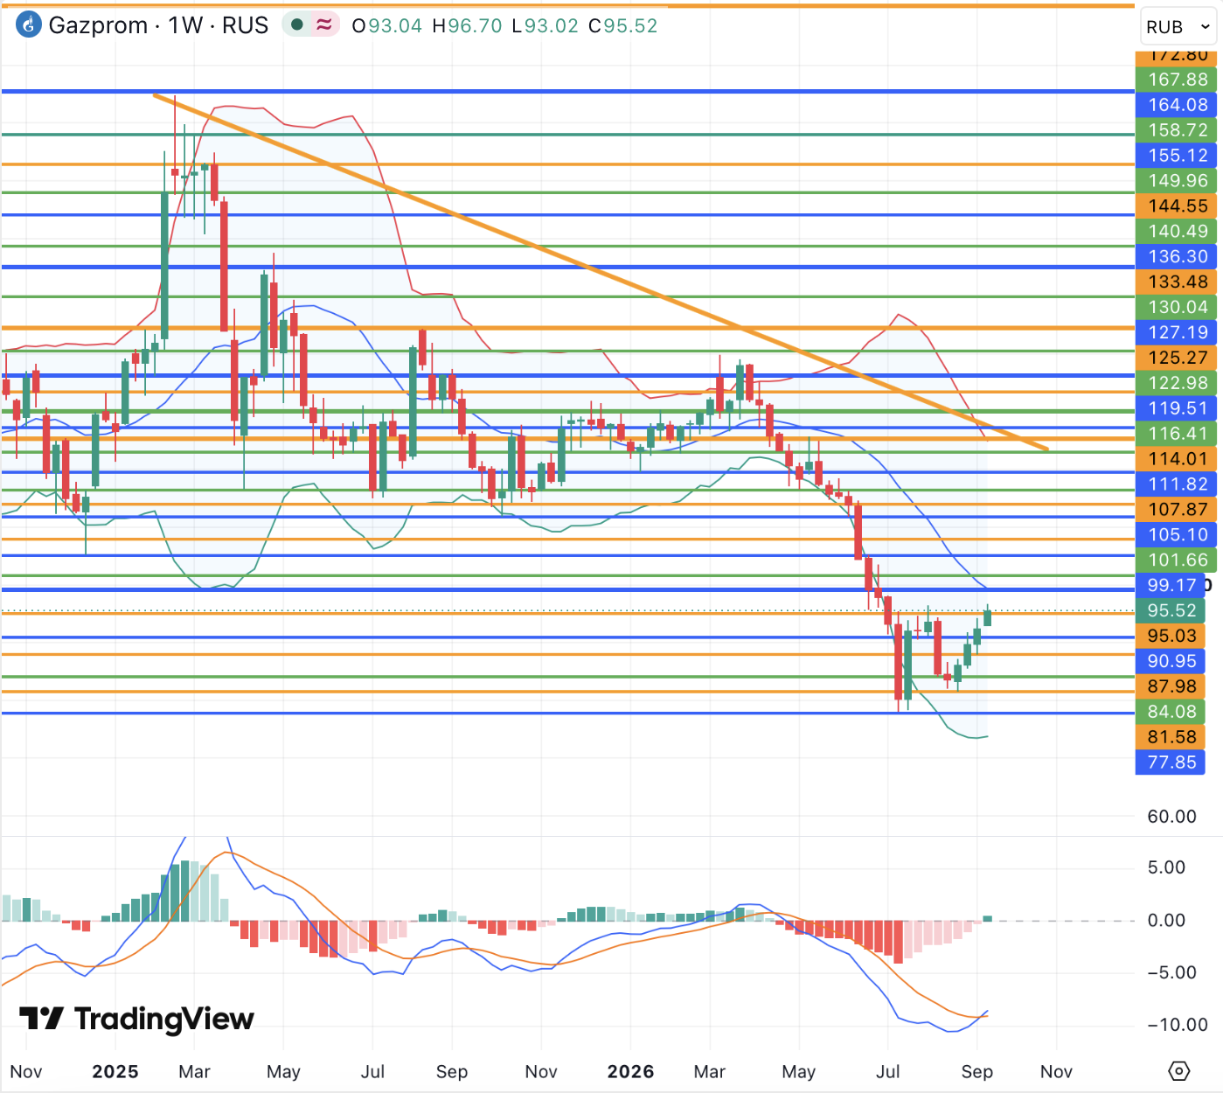Click the pink approximate-sign indicator icon
This screenshot has width=1223, height=1093.
(324, 24)
